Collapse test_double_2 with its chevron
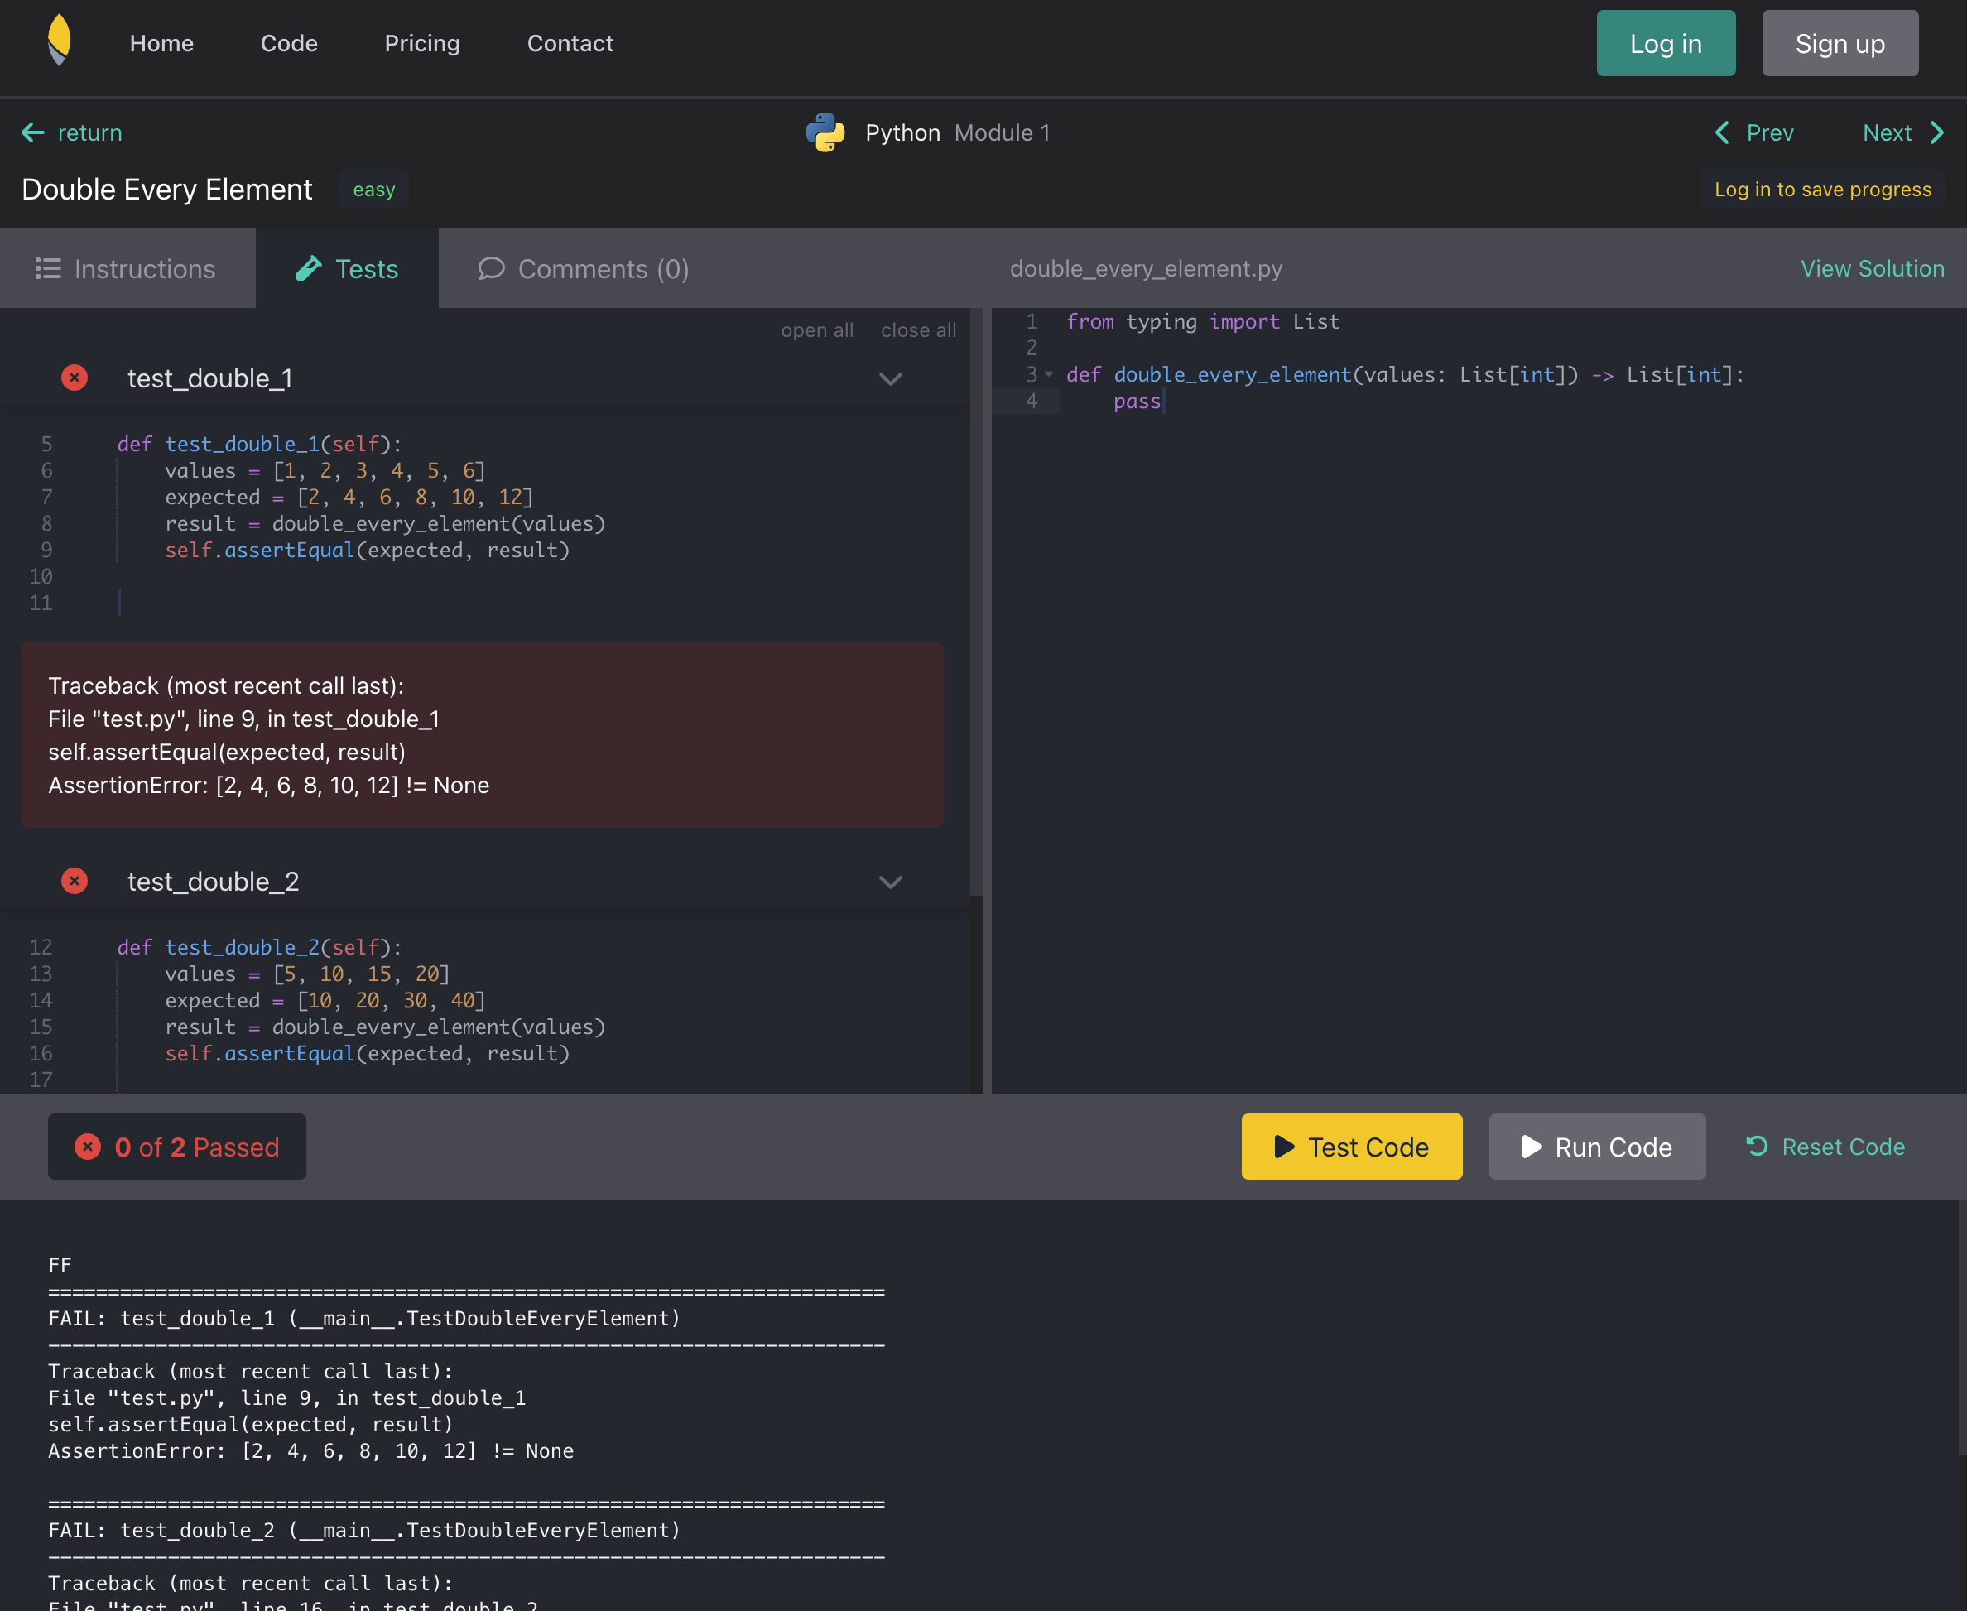The width and height of the screenshot is (1967, 1611). [x=890, y=882]
